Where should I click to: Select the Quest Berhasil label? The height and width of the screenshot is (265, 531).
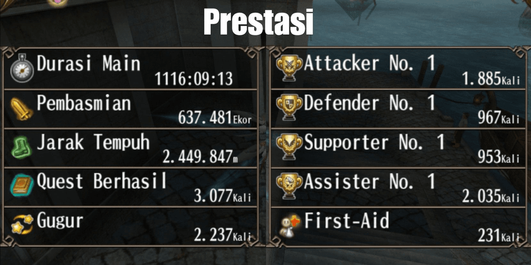click(101, 181)
